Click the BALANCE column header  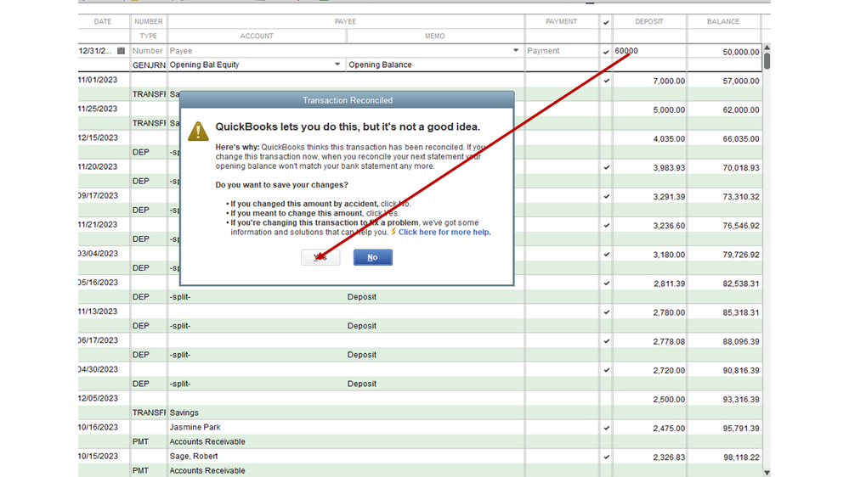click(723, 21)
